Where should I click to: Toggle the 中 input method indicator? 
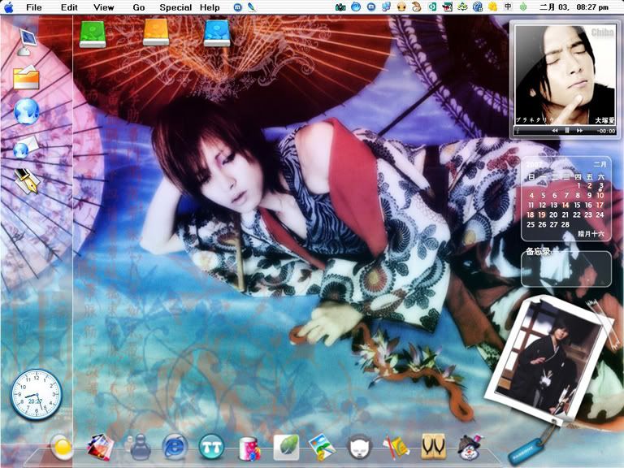click(508, 7)
